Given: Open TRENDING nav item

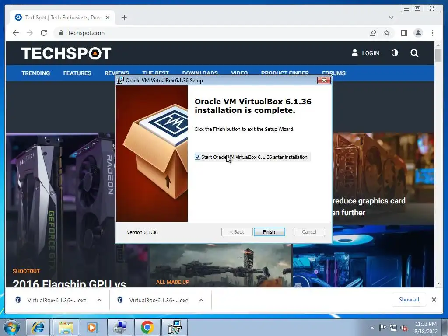Looking at the screenshot, I should click(36, 73).
